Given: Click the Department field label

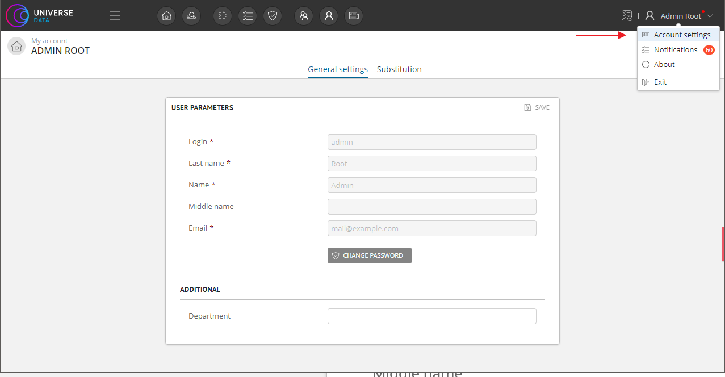Looking at the screenshot, I should click(209, 316).
